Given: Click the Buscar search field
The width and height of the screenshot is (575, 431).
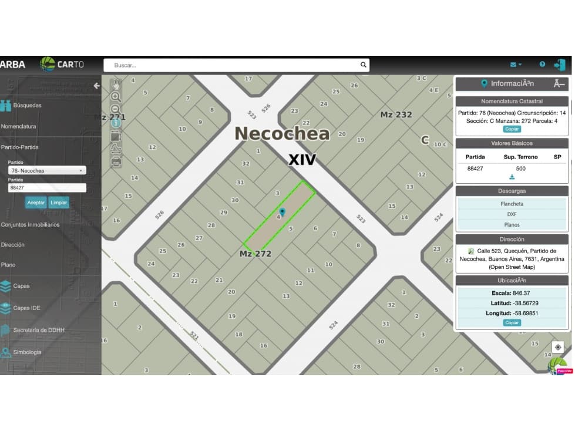Looking at the screenshot, I should point(235,65).
